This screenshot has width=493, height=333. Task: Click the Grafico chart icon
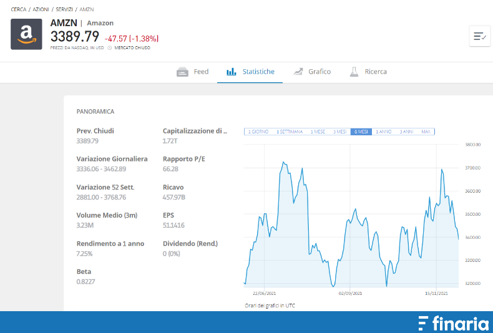point(298,72)
